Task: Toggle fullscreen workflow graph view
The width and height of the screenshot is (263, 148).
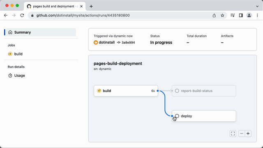Action: 233,134
